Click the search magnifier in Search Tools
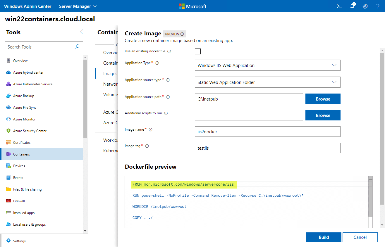The image size is (385, 247). tap(77, 47)
